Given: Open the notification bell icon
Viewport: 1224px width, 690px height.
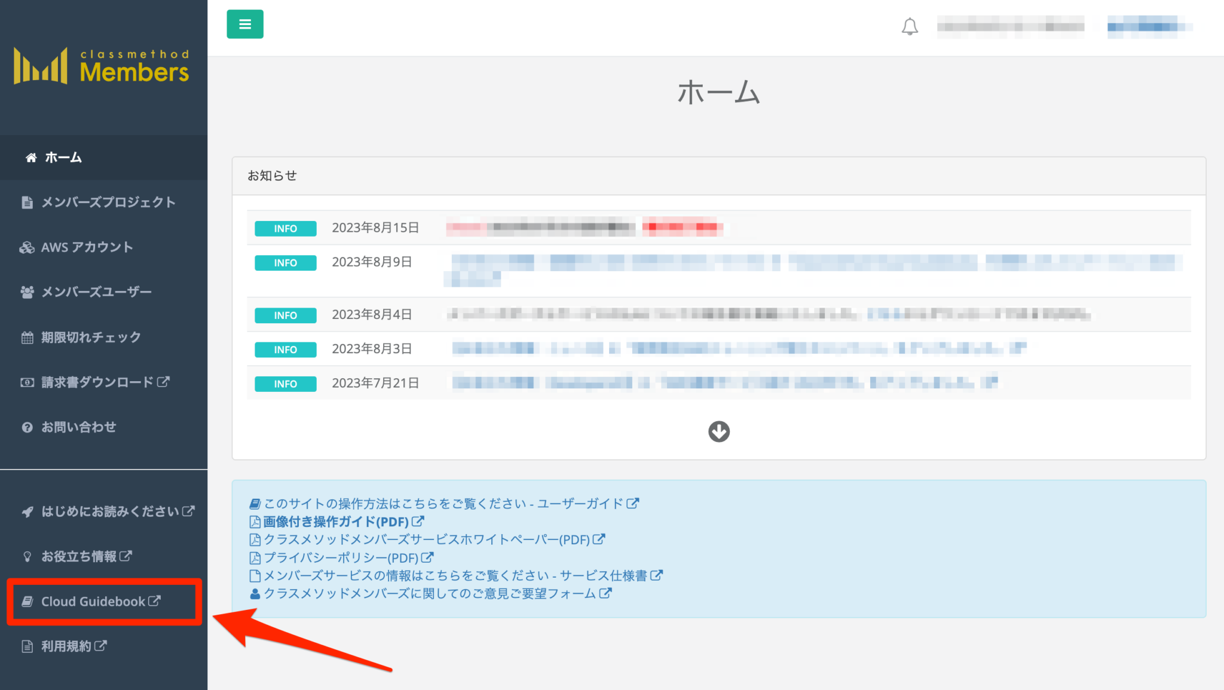Looking at the screenshot, I should (x=910, y=26).
